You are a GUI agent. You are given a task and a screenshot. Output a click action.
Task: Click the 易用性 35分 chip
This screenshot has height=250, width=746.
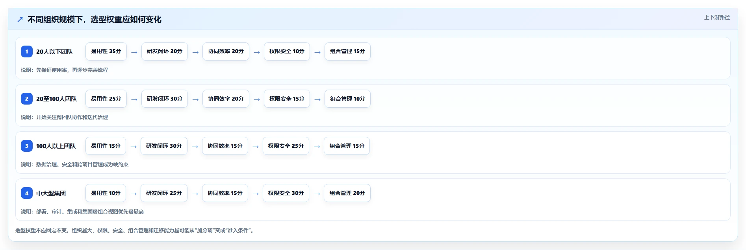(106, 51)
